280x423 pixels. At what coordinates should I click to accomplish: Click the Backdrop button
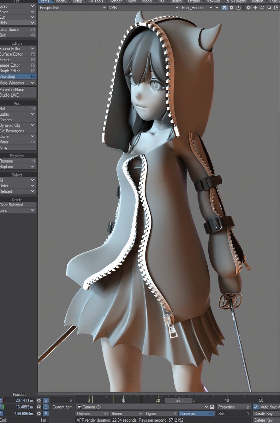18,76
